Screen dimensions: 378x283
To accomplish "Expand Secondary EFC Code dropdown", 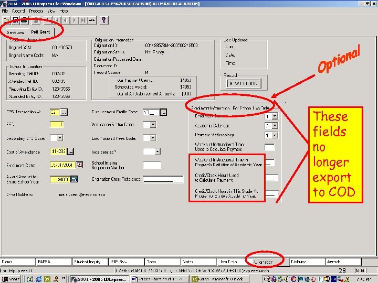I will coord(60,138).
